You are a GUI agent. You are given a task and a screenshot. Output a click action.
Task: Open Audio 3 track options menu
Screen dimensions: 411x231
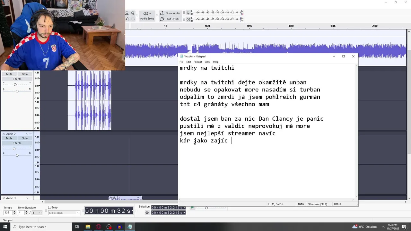pos(31,198)
